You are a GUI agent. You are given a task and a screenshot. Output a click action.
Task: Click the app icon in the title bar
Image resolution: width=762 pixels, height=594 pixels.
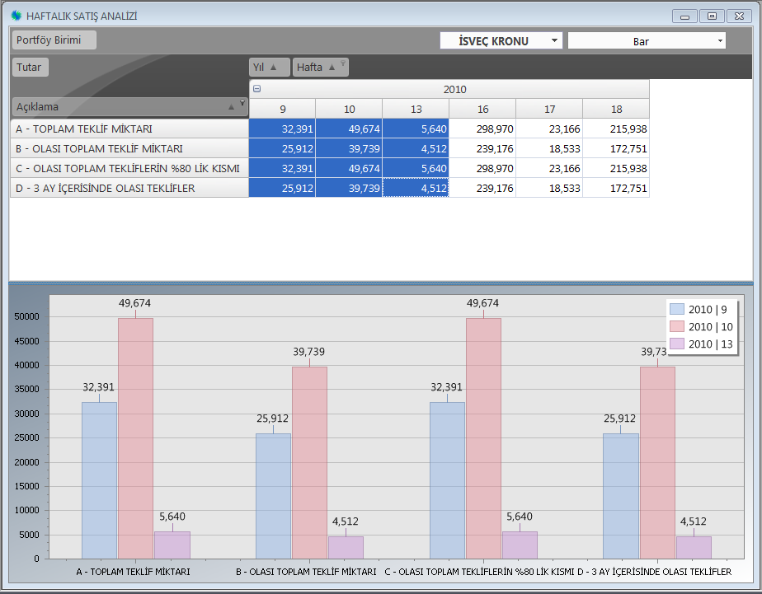(x=16, y=16)
